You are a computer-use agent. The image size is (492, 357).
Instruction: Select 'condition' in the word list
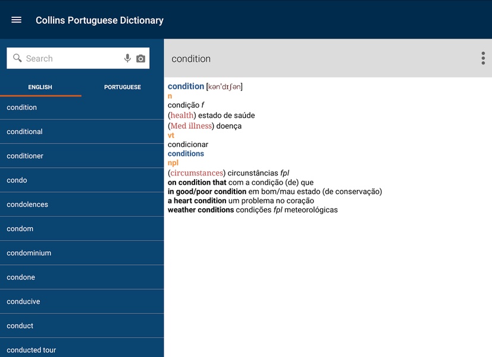tap(82, 108)
